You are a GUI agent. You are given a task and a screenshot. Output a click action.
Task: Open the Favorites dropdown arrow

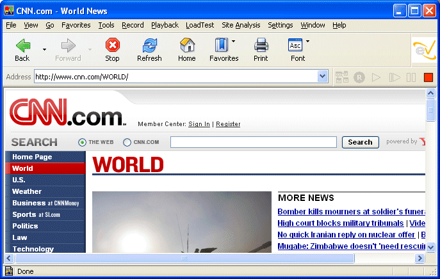coord(234,41)
